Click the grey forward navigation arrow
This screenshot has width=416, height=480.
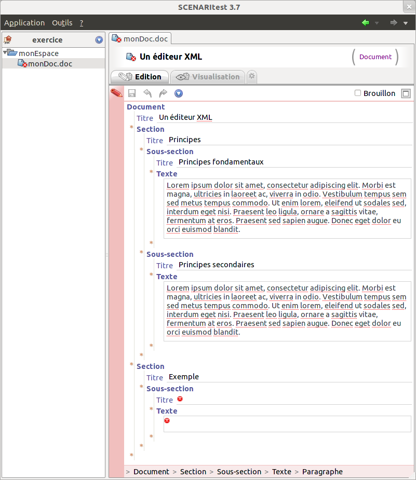[394, 23]
